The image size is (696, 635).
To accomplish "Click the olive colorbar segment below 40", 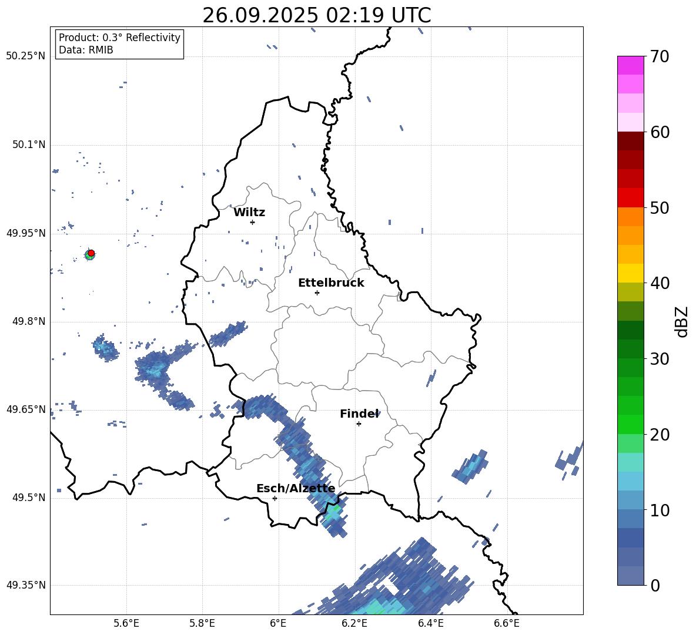I will click(x=630, y=292).
